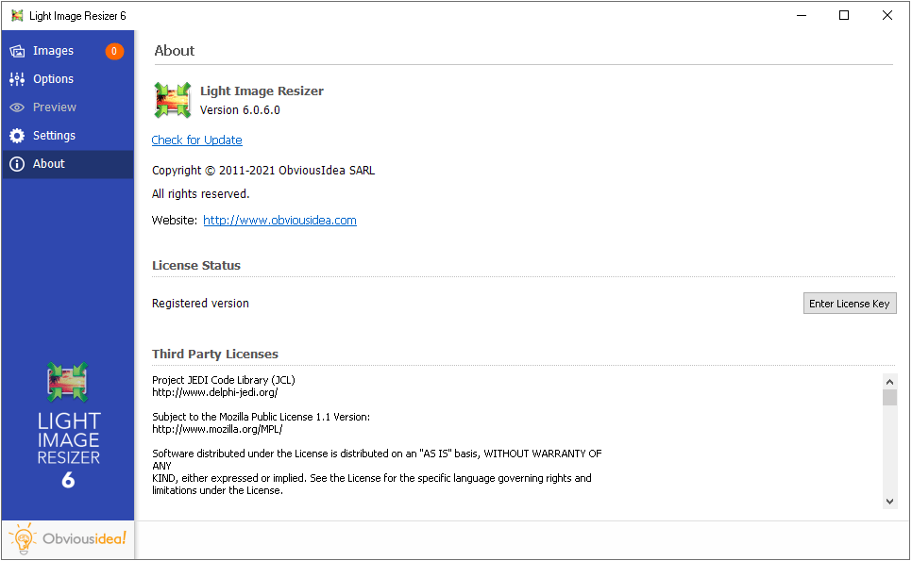Click the About info icon
Screen dimensions: 912x561
tap(17, 164)
